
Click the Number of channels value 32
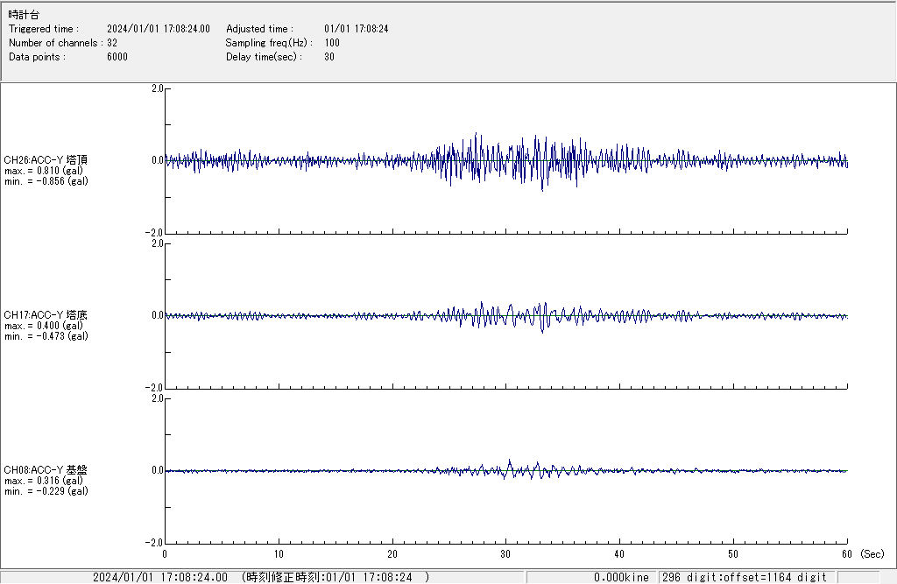(112, 43)
